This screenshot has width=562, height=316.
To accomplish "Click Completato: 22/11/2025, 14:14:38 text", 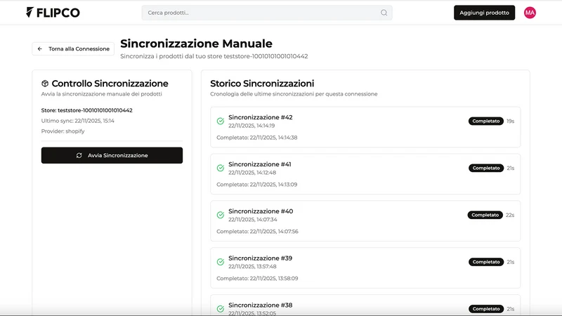I will coord(257,138).
